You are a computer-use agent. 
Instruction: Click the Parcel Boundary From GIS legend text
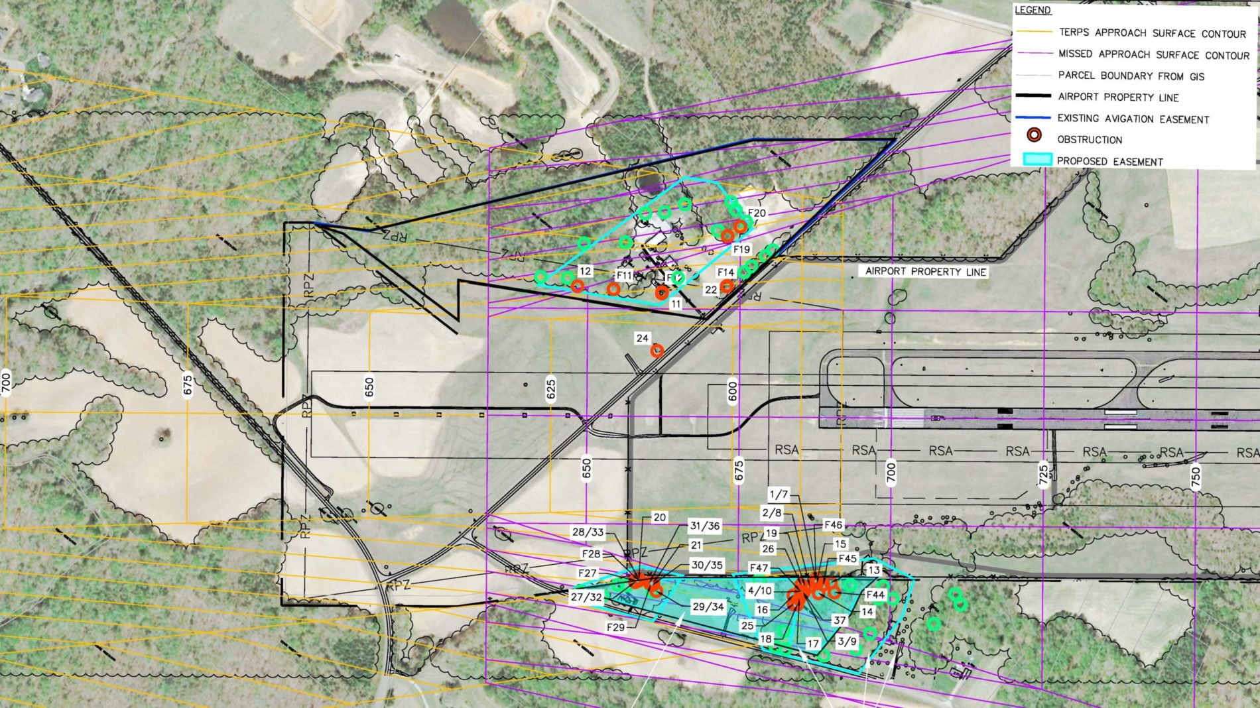tap(1131, 76)
